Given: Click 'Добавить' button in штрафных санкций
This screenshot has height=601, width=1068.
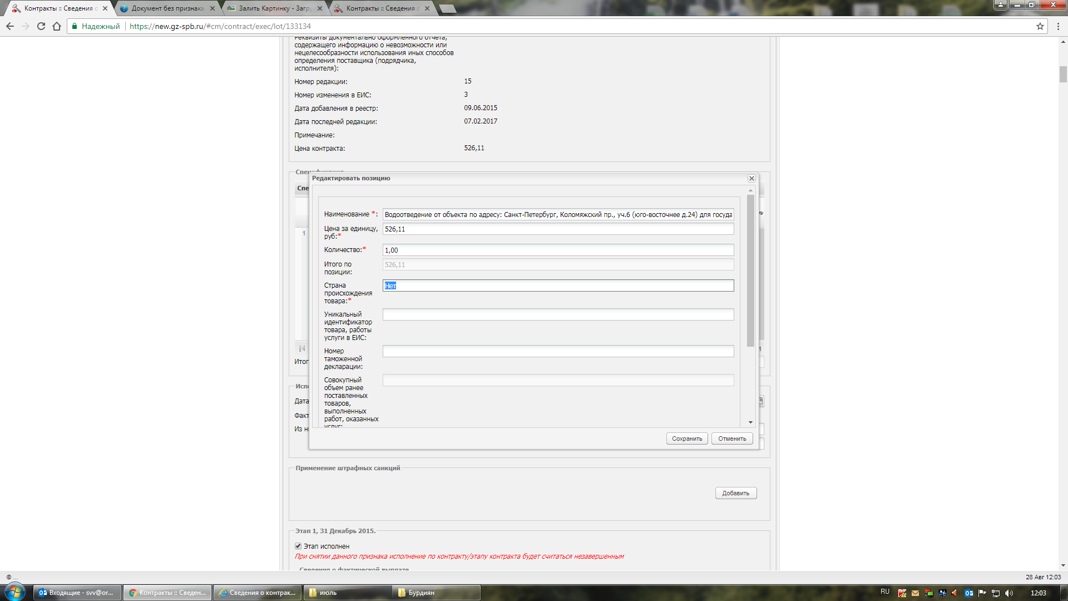Looking at the screenshot, I should click(735, 493).
